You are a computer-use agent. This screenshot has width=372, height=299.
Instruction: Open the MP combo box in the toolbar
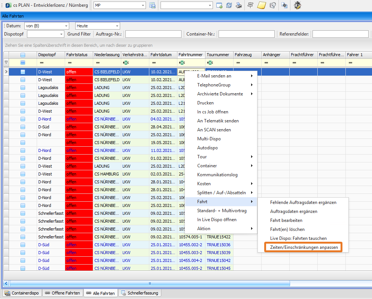point(143,5)
